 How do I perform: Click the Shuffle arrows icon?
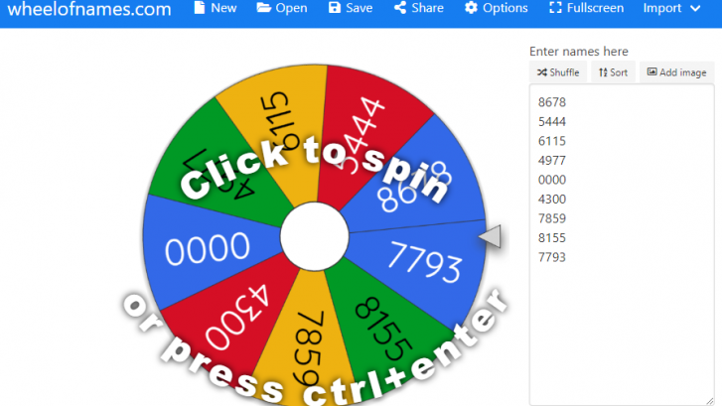tap(542, 72)
